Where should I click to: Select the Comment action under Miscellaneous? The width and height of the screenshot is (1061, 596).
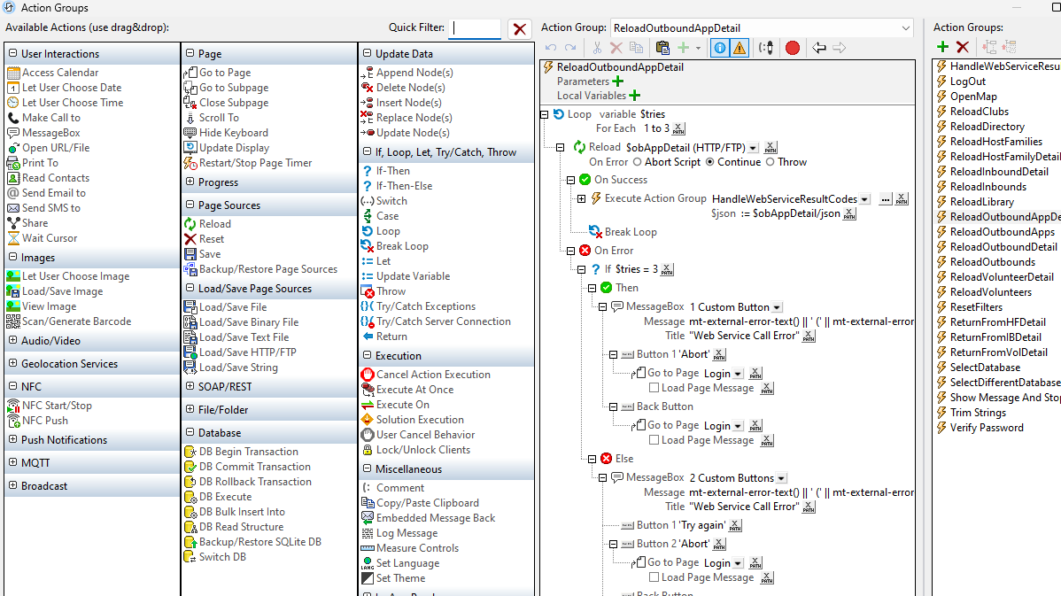[x=400, y=487]
